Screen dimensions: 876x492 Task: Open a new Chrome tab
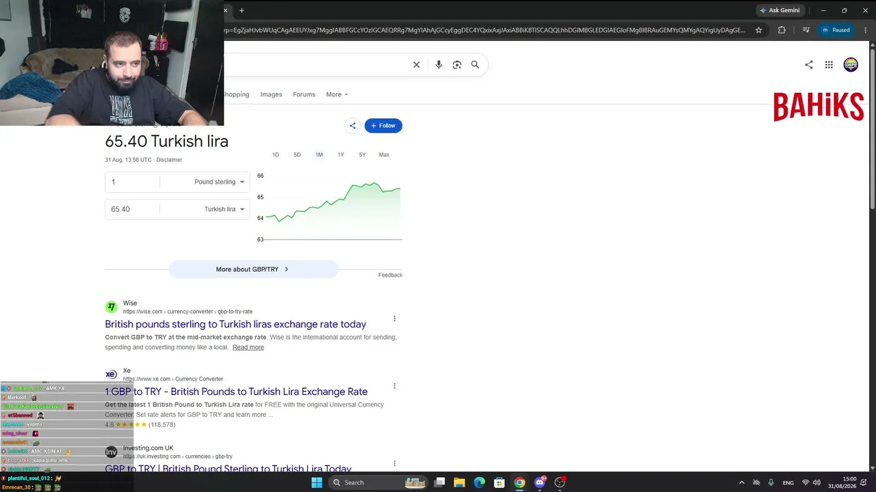pyautogui.click(x=242, y=10)
